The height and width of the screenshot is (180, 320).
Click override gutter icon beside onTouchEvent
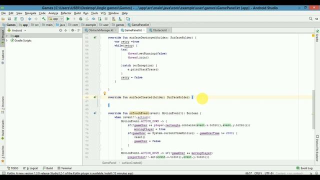click(x=95, y=113)
